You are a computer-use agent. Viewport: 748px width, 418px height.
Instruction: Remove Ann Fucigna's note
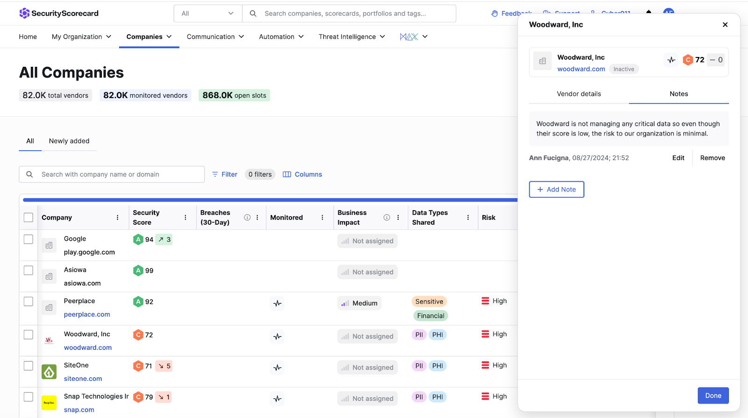click(x=712, y=158)
